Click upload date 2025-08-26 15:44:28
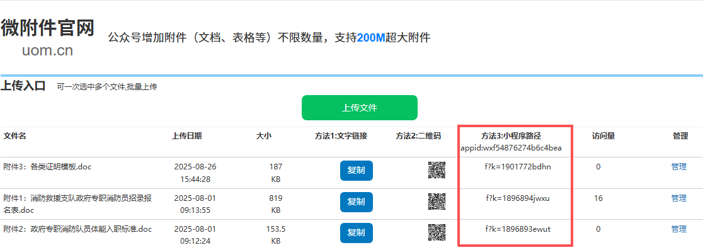This screenshot has height=250, width=703. click(195, 173)
